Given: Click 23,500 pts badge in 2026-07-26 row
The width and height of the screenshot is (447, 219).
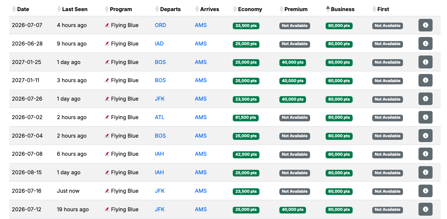Looking at the screenshot, I should pos(246,99).
